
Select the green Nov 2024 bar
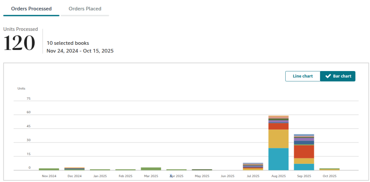coord(49,169)
